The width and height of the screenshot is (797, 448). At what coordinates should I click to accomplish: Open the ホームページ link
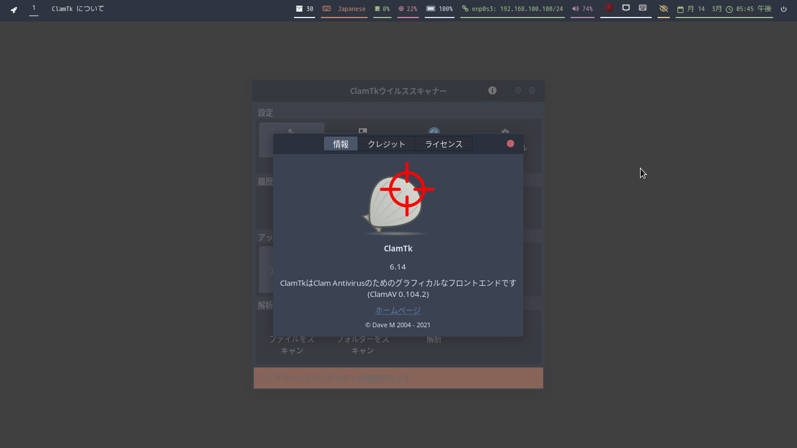click(398, 310)
